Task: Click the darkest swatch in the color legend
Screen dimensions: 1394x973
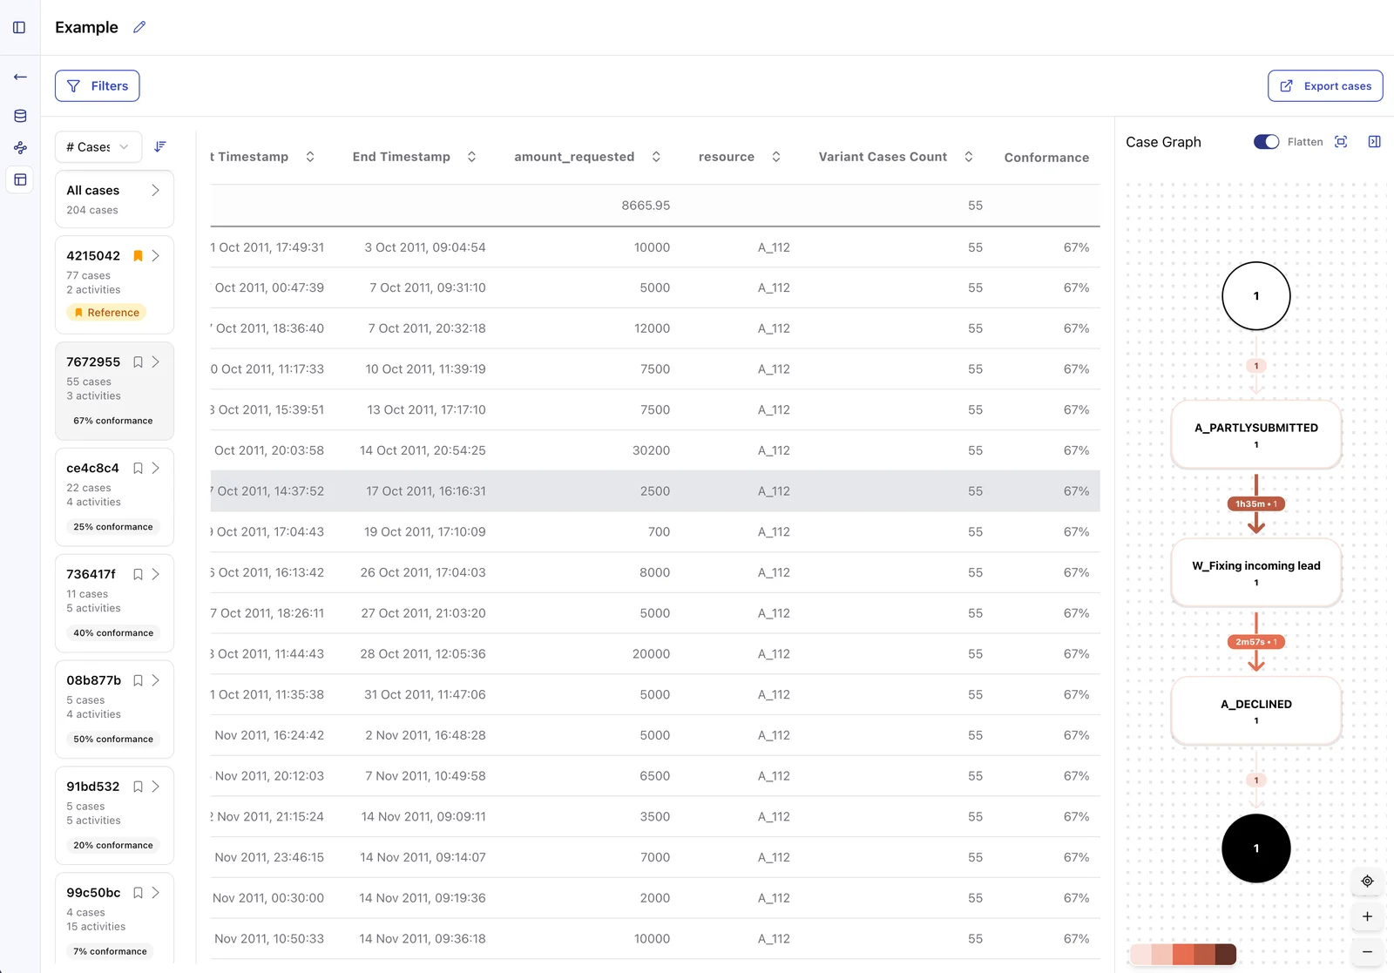Action: coord(1226,954)
